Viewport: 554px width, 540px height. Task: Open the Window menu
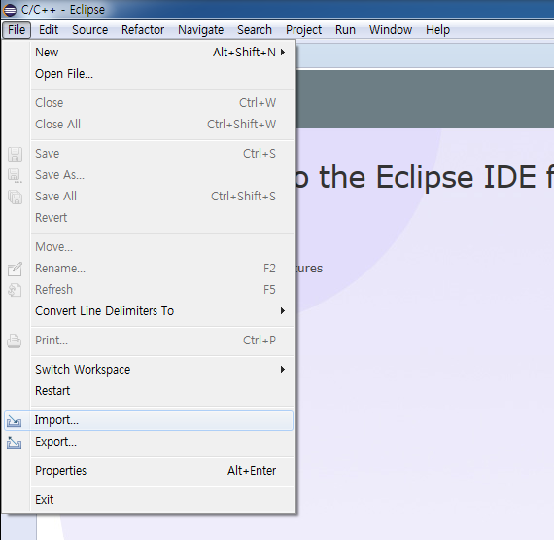click(391, 30)
